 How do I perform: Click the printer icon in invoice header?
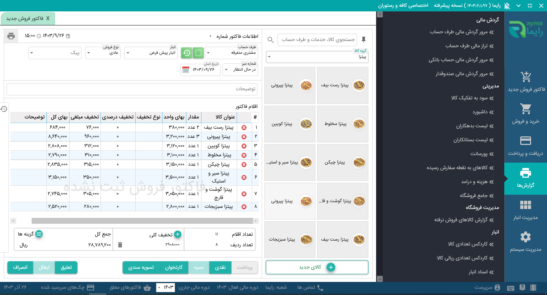coord(11,36)
